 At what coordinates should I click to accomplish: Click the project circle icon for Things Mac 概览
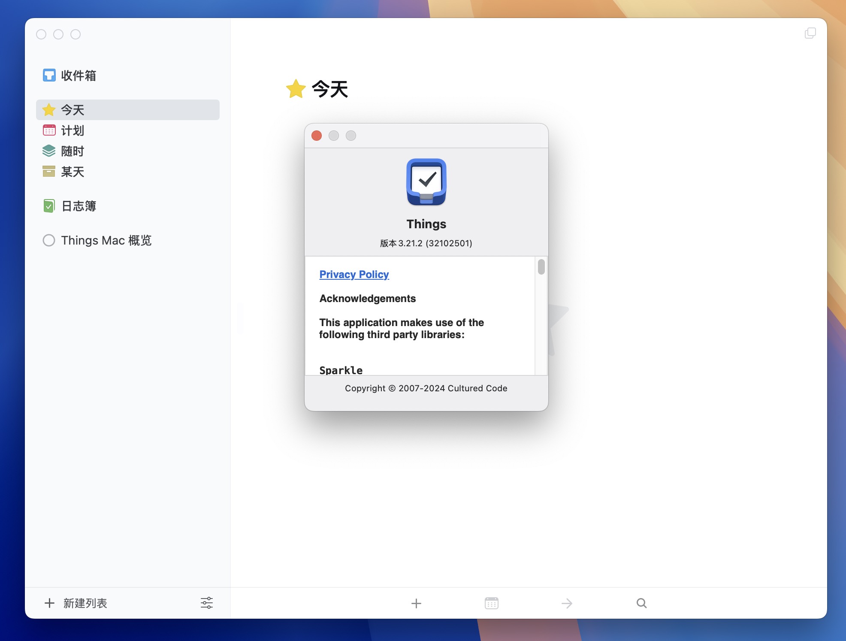49,240
